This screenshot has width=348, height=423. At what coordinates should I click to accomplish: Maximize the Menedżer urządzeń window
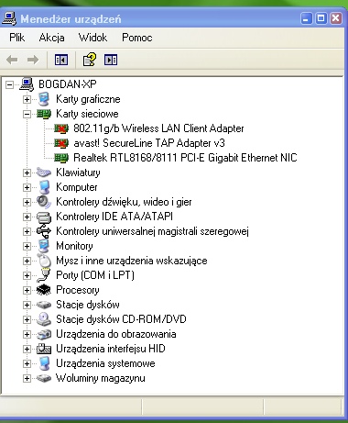[321, 18]
